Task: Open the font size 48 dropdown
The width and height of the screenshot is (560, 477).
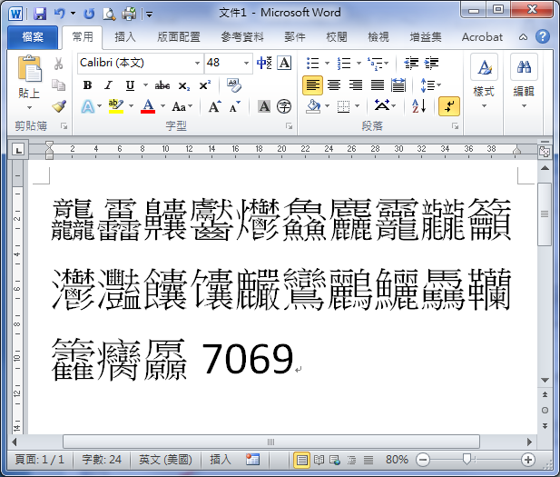Action: 247,64
